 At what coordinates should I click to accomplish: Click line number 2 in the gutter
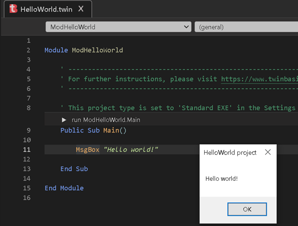28,50
